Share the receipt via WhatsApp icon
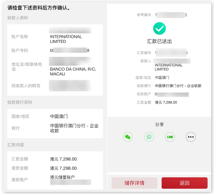Viewport: 214px width, 194px height. coord(149,137)
